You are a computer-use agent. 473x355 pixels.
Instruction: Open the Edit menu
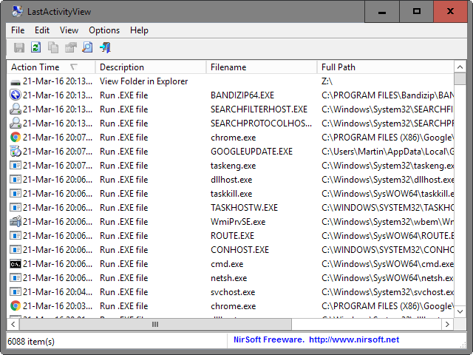click(42, 30)
